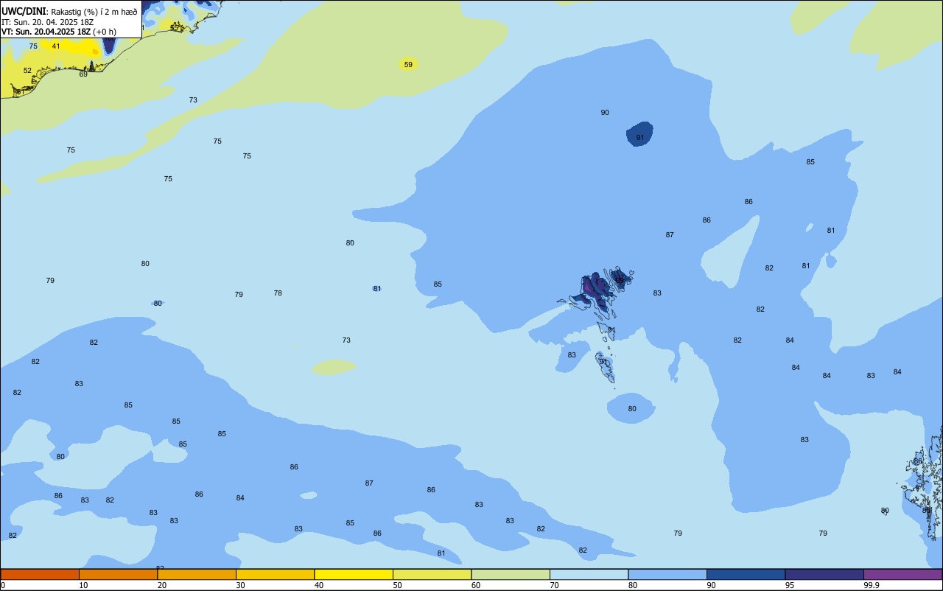Pick the purple above-99.9 legend swatch

click(x=903, y=574)
